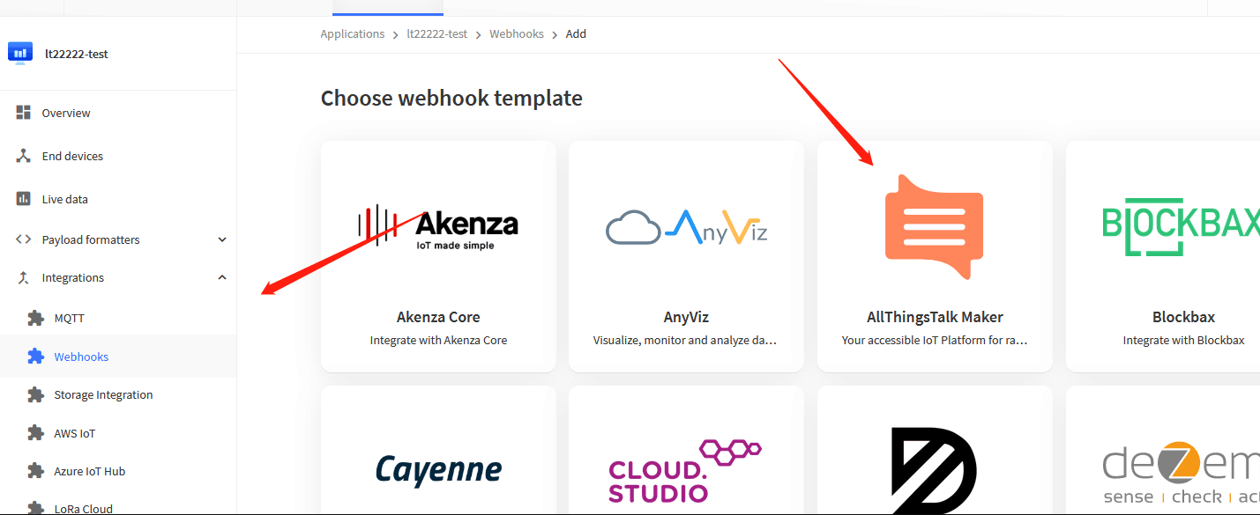This screenshot has height=515, width=1260.
Task: Click the Azure IoT Hub puzzle icon
Action: tap(35, 471)
